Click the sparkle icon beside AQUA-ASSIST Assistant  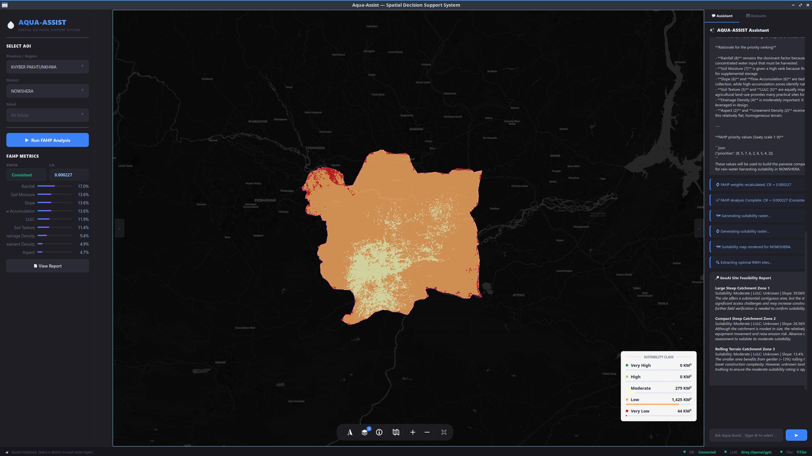(712, 30)
